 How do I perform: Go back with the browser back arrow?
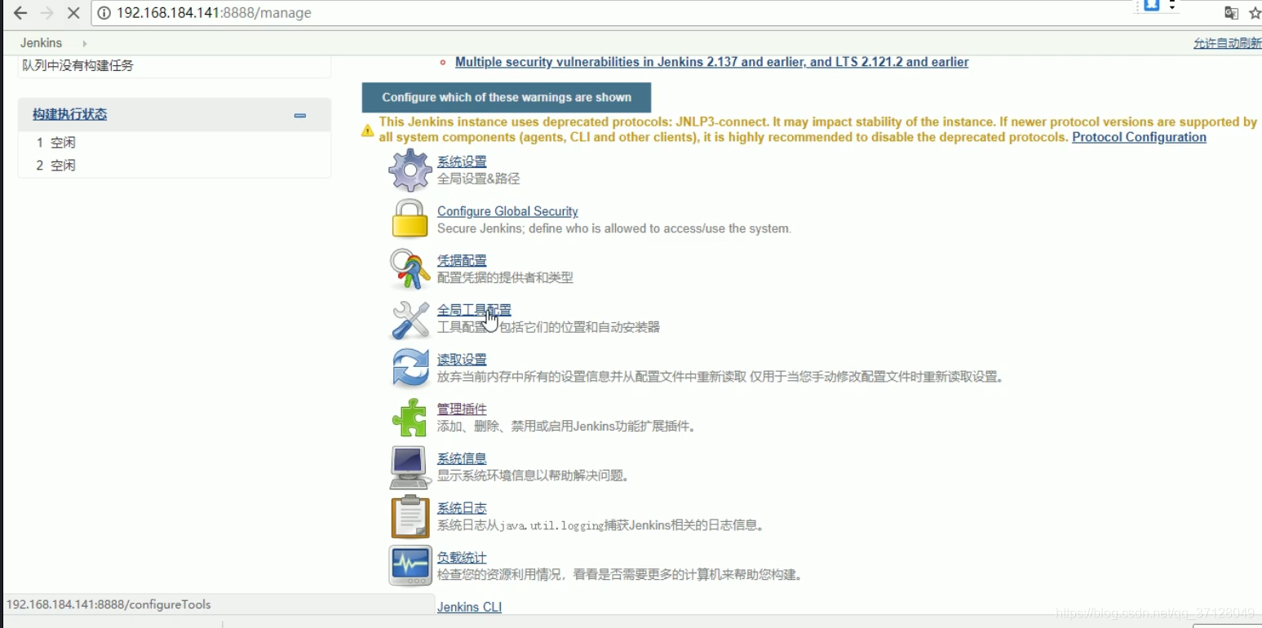[x=20, y=13]
